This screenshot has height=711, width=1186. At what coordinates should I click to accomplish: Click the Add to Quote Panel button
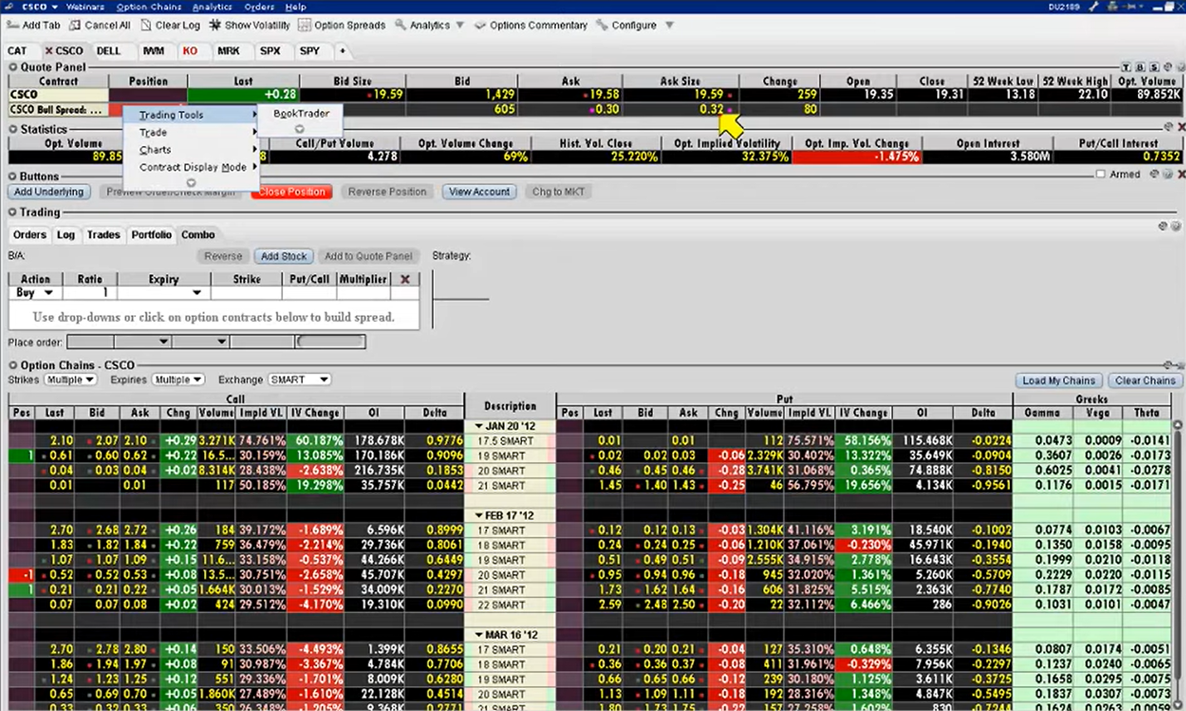coord(368,256)
